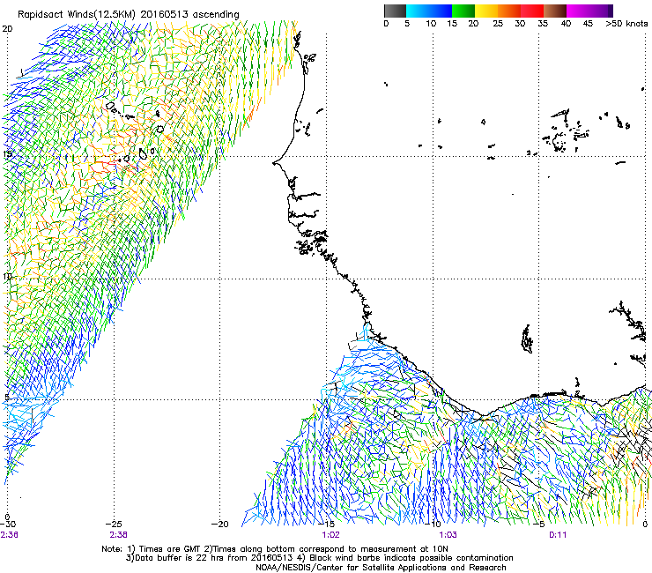The height and width of the screenshot is (573, 652).
Task: Click the yellow 20-25 knots legend swatch
Action: click(x=486, y=11)
